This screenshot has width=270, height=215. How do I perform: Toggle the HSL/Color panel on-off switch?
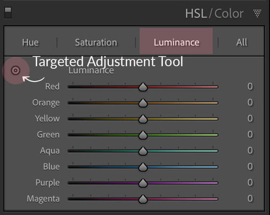[8, 13]
